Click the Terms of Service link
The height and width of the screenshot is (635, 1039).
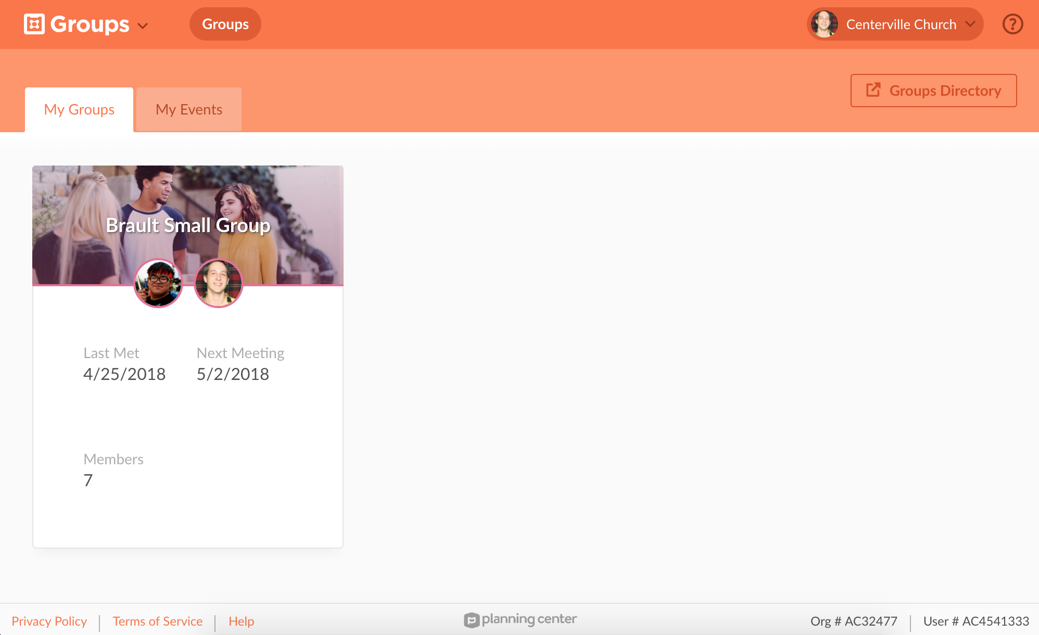(157, 620)
